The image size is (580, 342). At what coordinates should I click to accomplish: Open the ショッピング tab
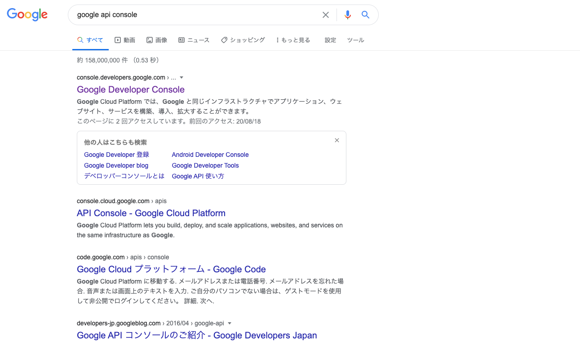pyautogui.click(x=243, y=40)
